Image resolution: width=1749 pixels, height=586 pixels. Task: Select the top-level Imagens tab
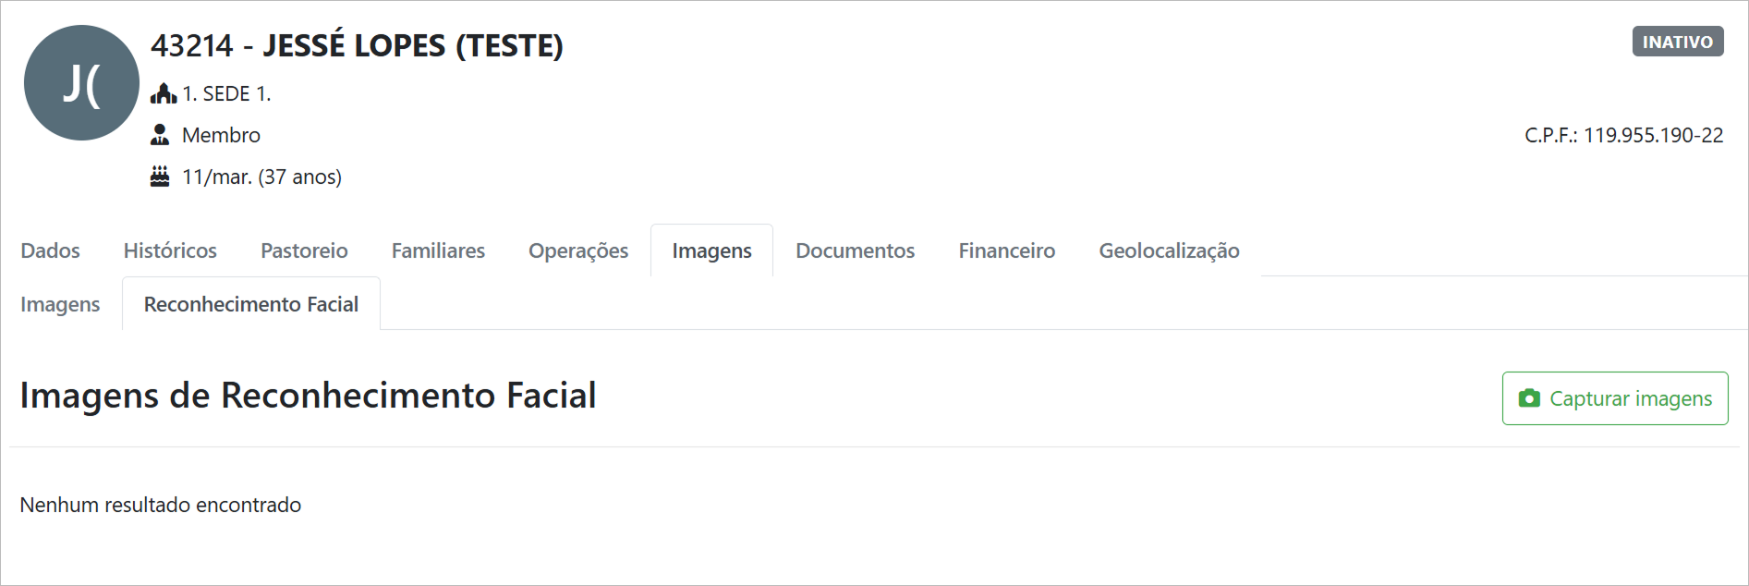pyautogui.click(x=711, y=250)
